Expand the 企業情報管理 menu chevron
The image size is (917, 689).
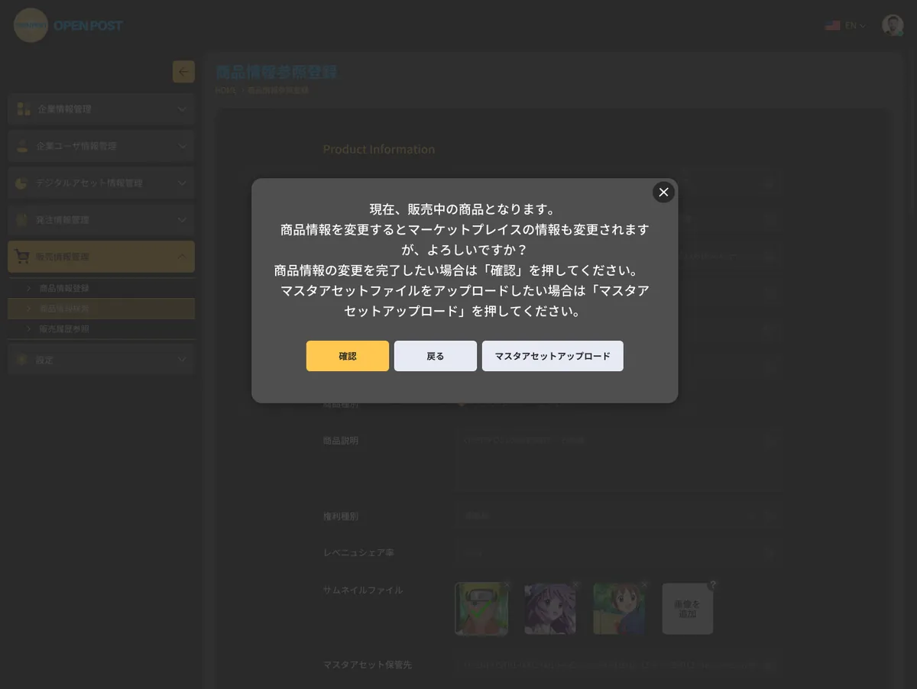point(182,109)
